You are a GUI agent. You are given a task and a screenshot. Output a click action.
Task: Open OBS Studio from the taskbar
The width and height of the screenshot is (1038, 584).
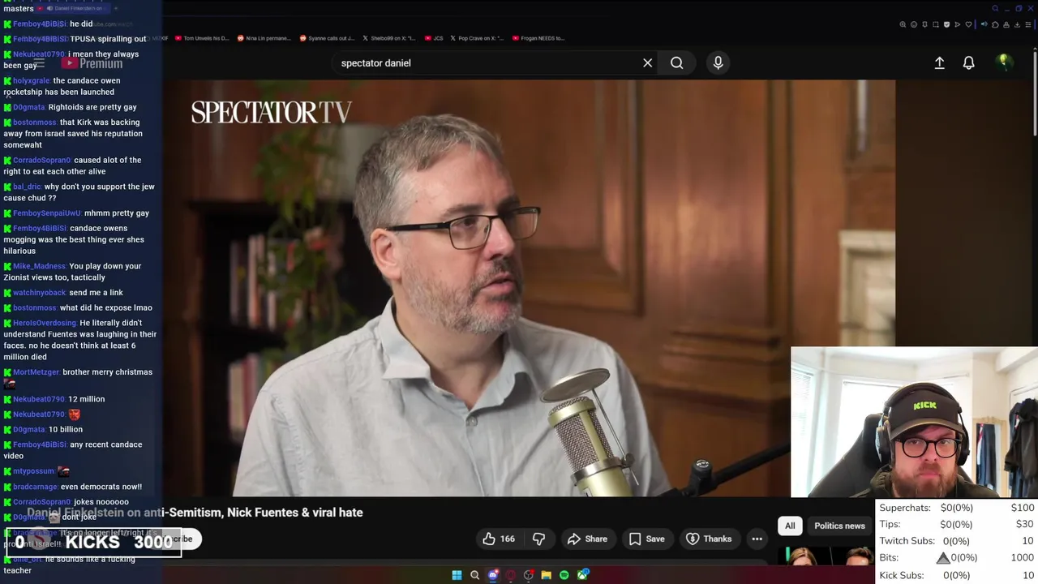(x=529, y=575)
